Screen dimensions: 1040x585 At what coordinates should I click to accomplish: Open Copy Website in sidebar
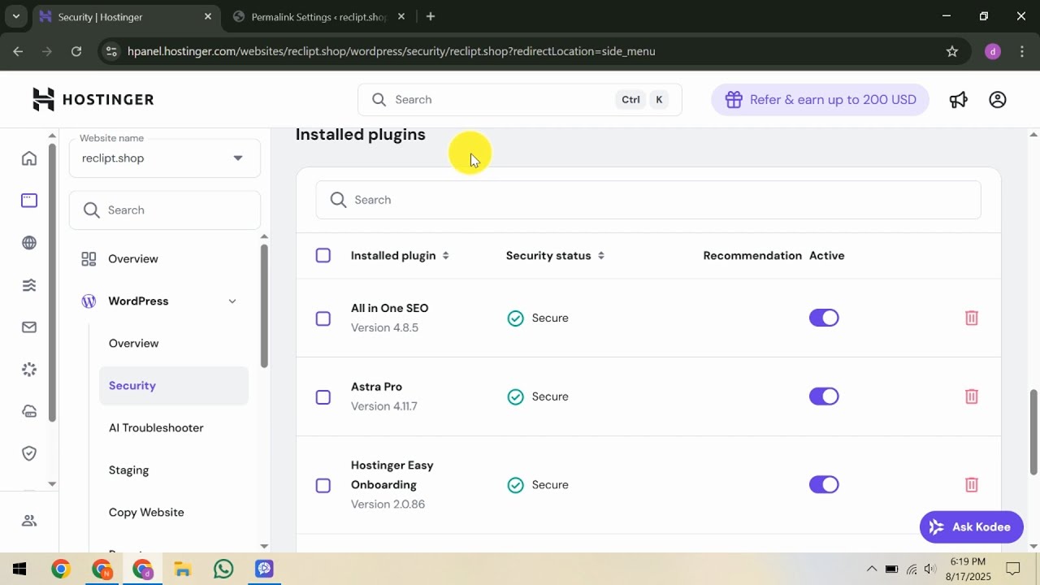tap(146, 512)
